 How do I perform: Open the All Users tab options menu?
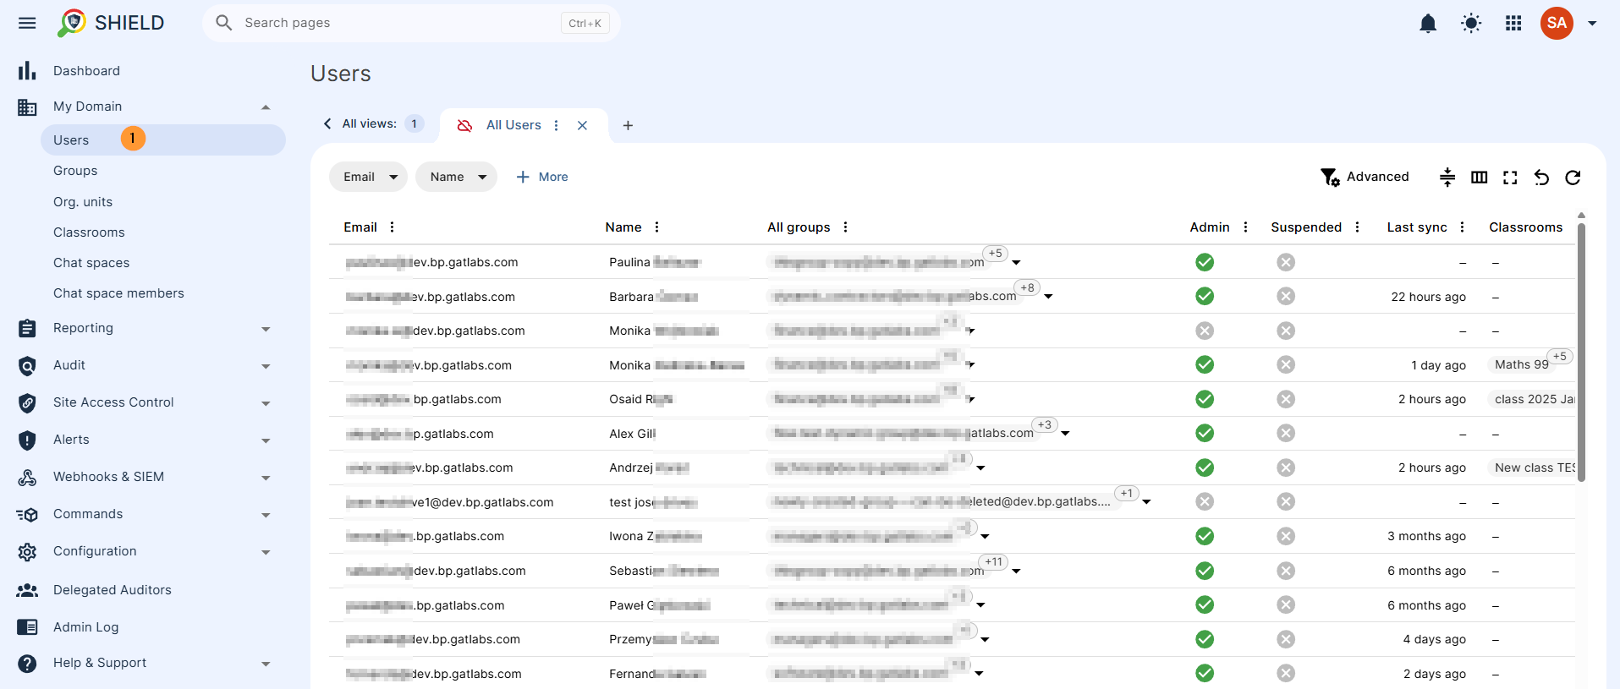[x=556, y=125]
